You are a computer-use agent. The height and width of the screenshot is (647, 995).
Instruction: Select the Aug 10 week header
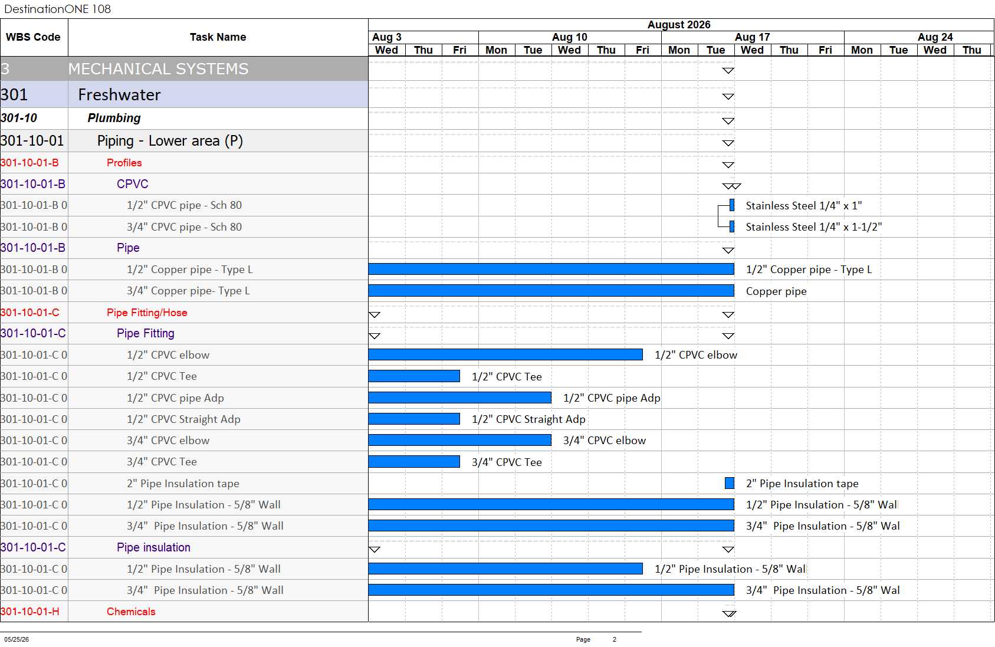(570, 37)
